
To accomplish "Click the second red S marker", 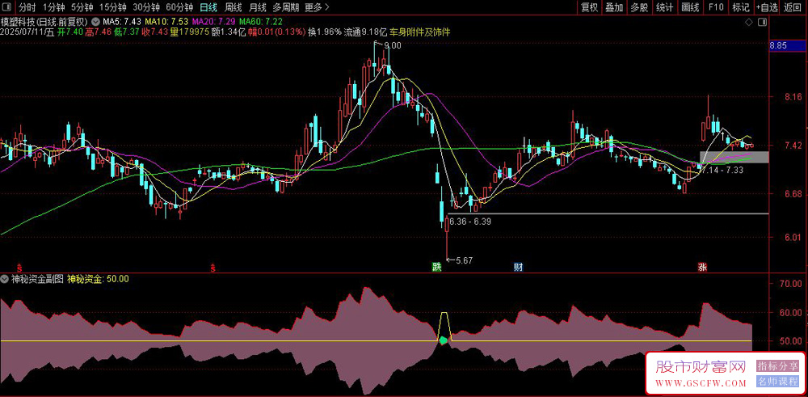I will click(x=213, y=267).
